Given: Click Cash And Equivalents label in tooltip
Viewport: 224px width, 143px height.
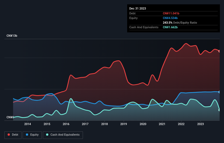Looking at the screenshot, I should pos(144,27).
